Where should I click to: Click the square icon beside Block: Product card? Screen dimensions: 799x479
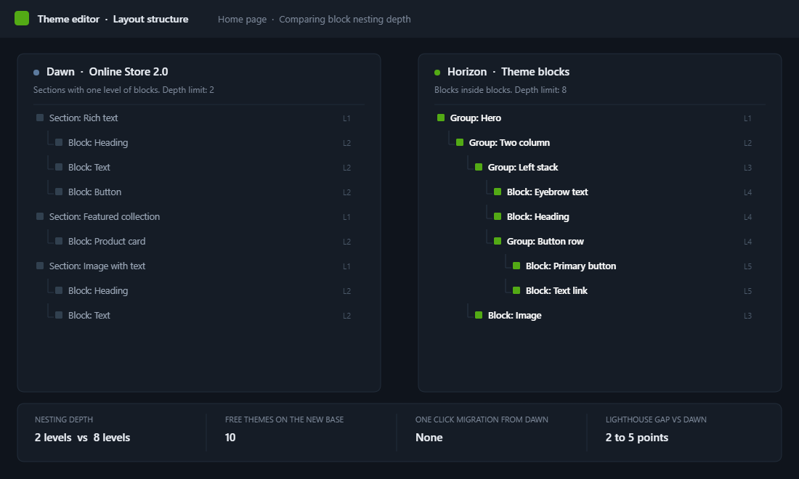[59, 241]
